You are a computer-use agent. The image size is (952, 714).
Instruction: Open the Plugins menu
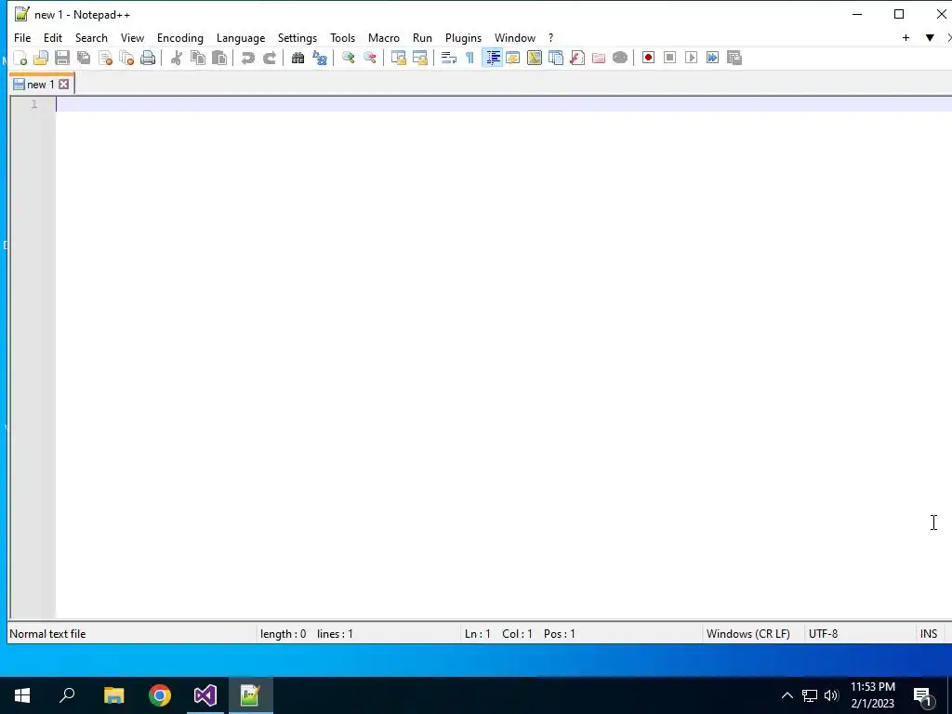[x=463, y=37]
